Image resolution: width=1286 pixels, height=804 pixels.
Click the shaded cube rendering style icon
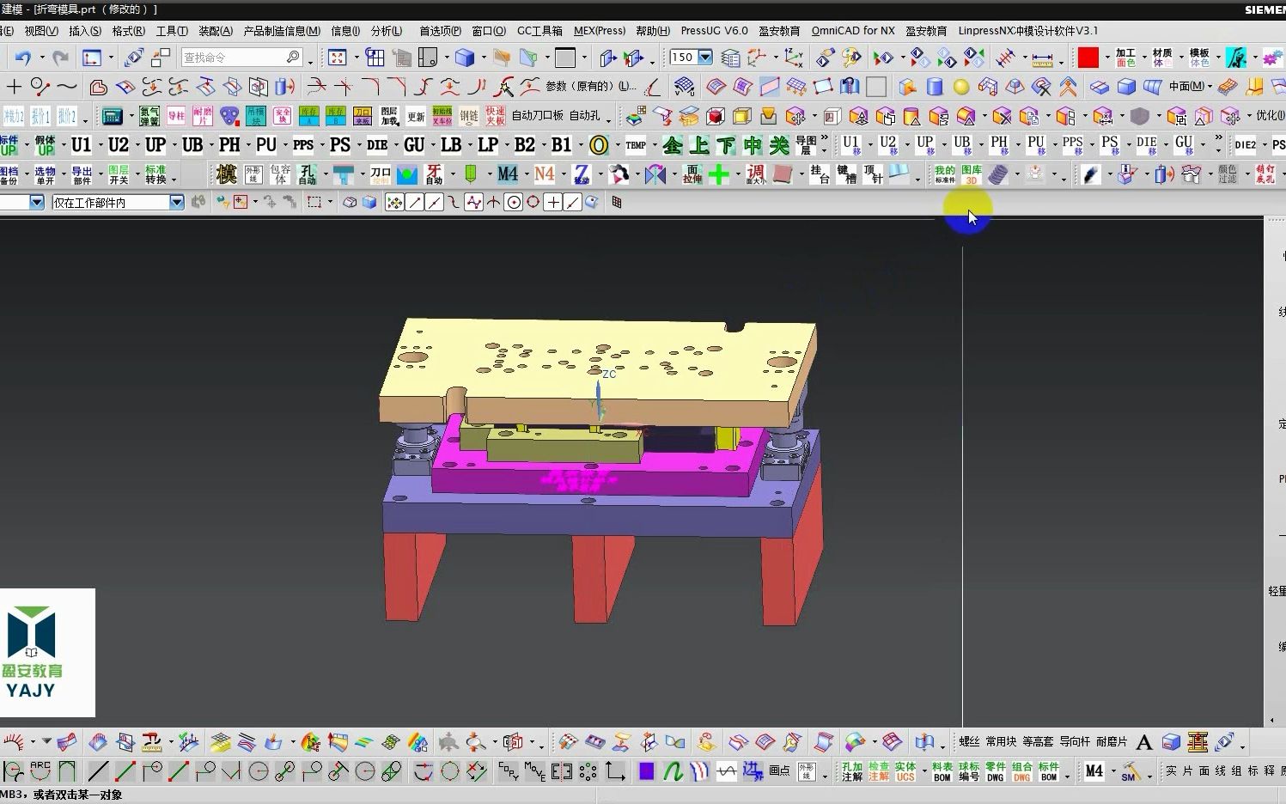(465, 58)
